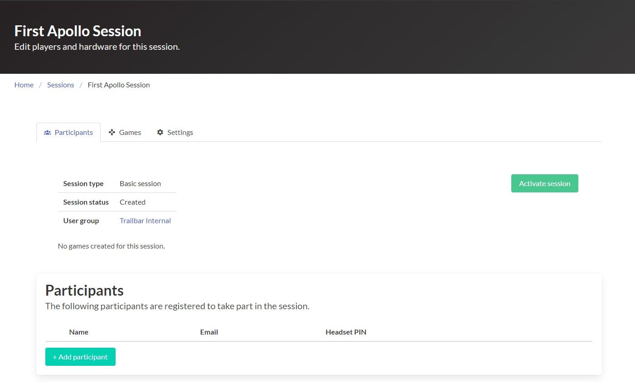The width and height of the screenshot is (635, 383).
Task: Go to Home in the breadcrumb
Action: point(24,85)
